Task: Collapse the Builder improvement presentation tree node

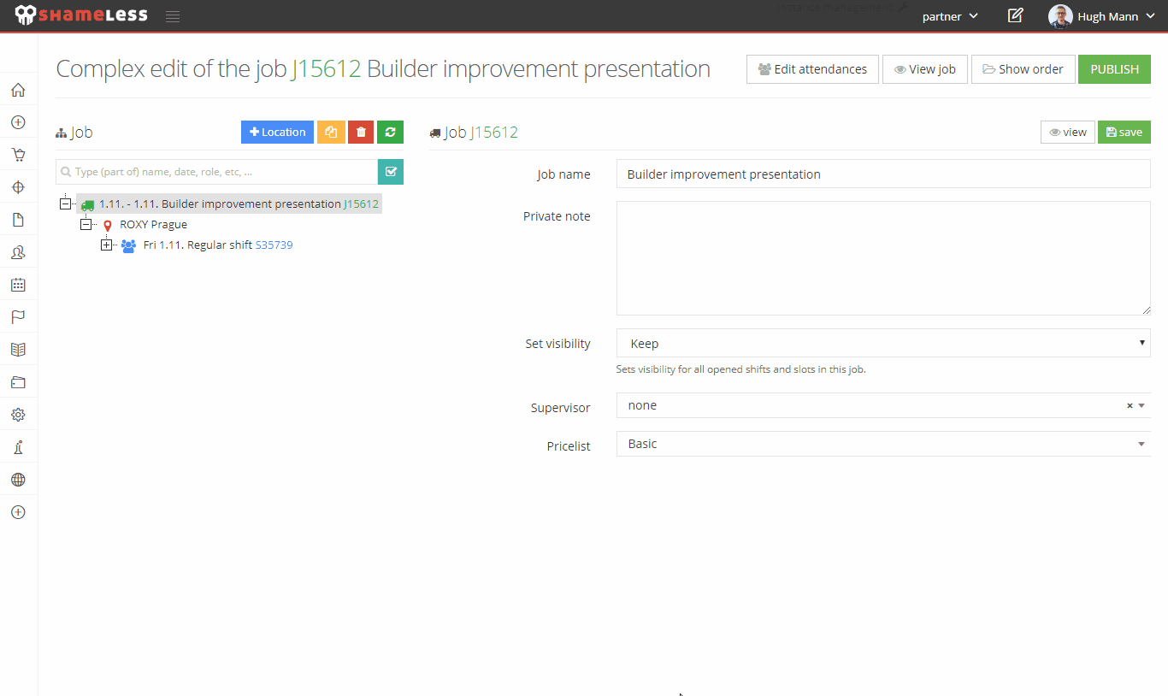Action: pyautogui.click(x=65, y=204)
